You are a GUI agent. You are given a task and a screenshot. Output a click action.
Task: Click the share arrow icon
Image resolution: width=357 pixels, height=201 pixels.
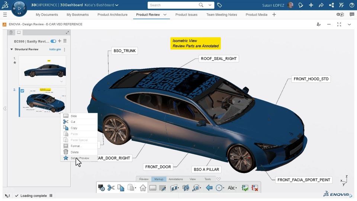pyautogui.click(x=321, y=5)
